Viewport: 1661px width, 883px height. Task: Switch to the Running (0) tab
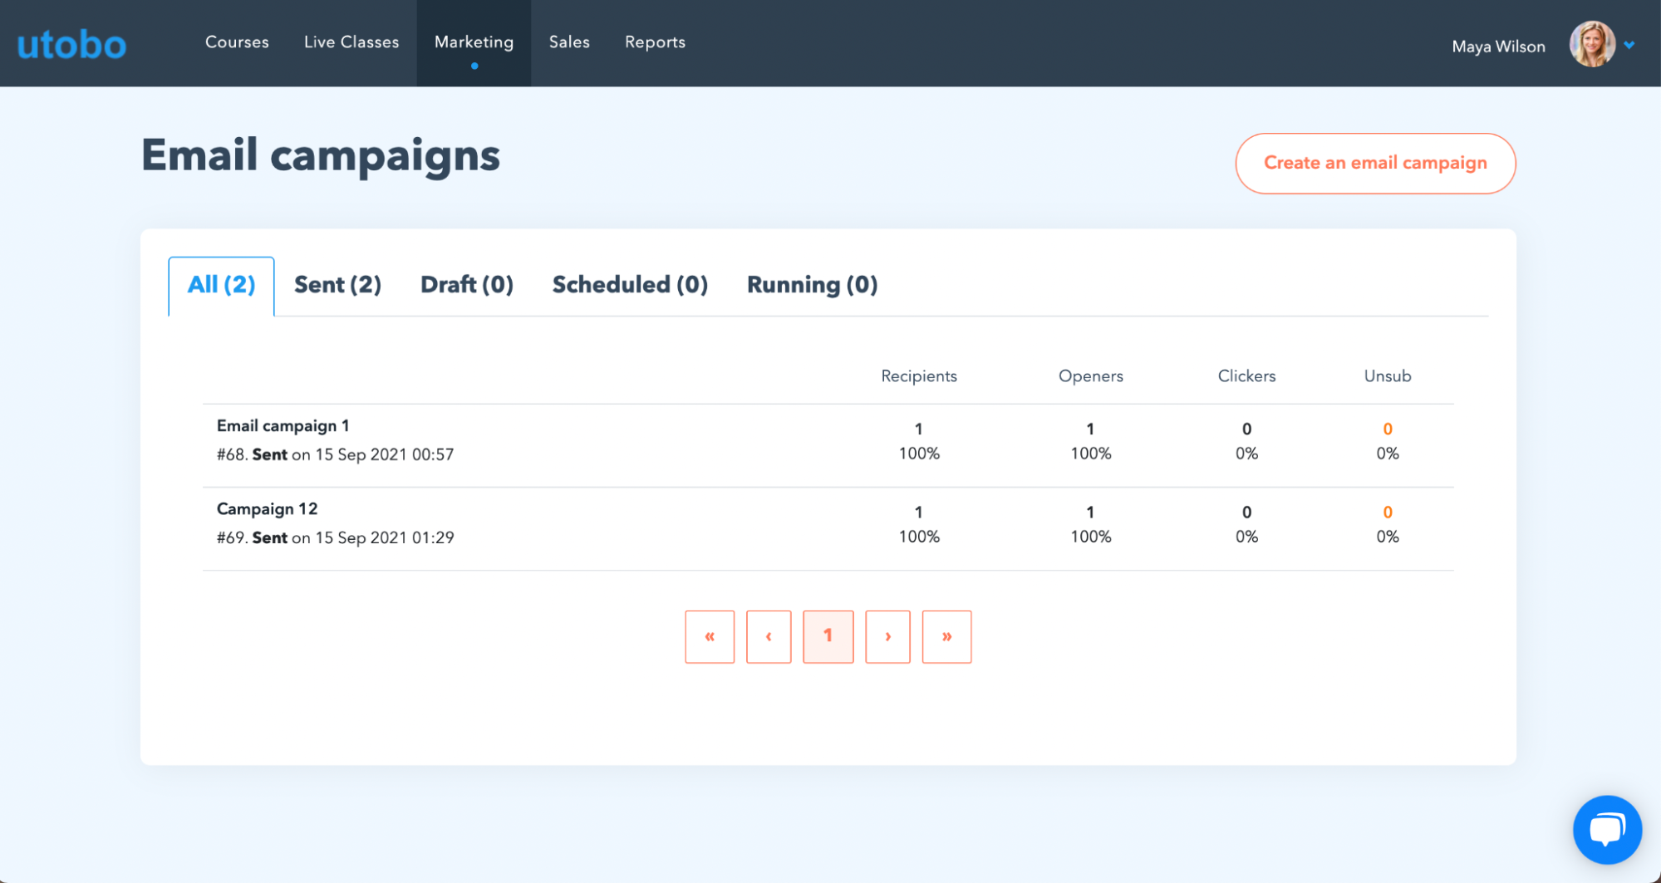[x=812, y=285]
